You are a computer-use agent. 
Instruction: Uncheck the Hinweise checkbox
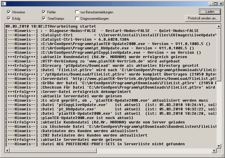click(x=9, y=12)
